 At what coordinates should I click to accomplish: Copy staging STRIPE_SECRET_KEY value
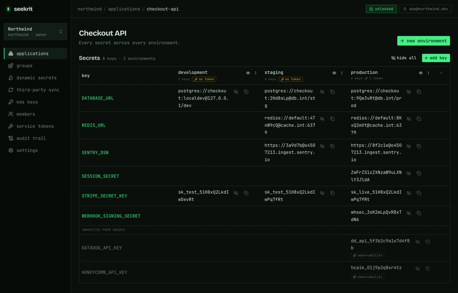332,193
